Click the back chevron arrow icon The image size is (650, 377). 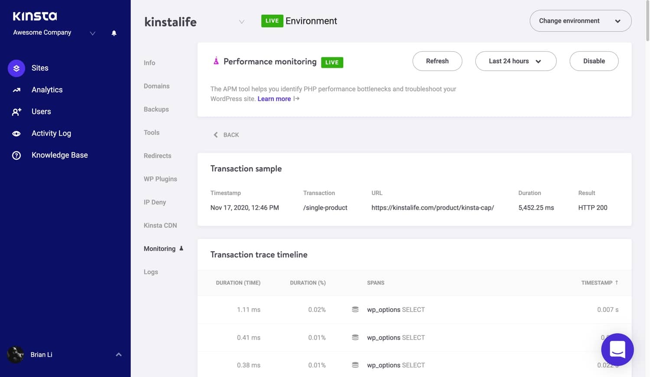point(215,135)
